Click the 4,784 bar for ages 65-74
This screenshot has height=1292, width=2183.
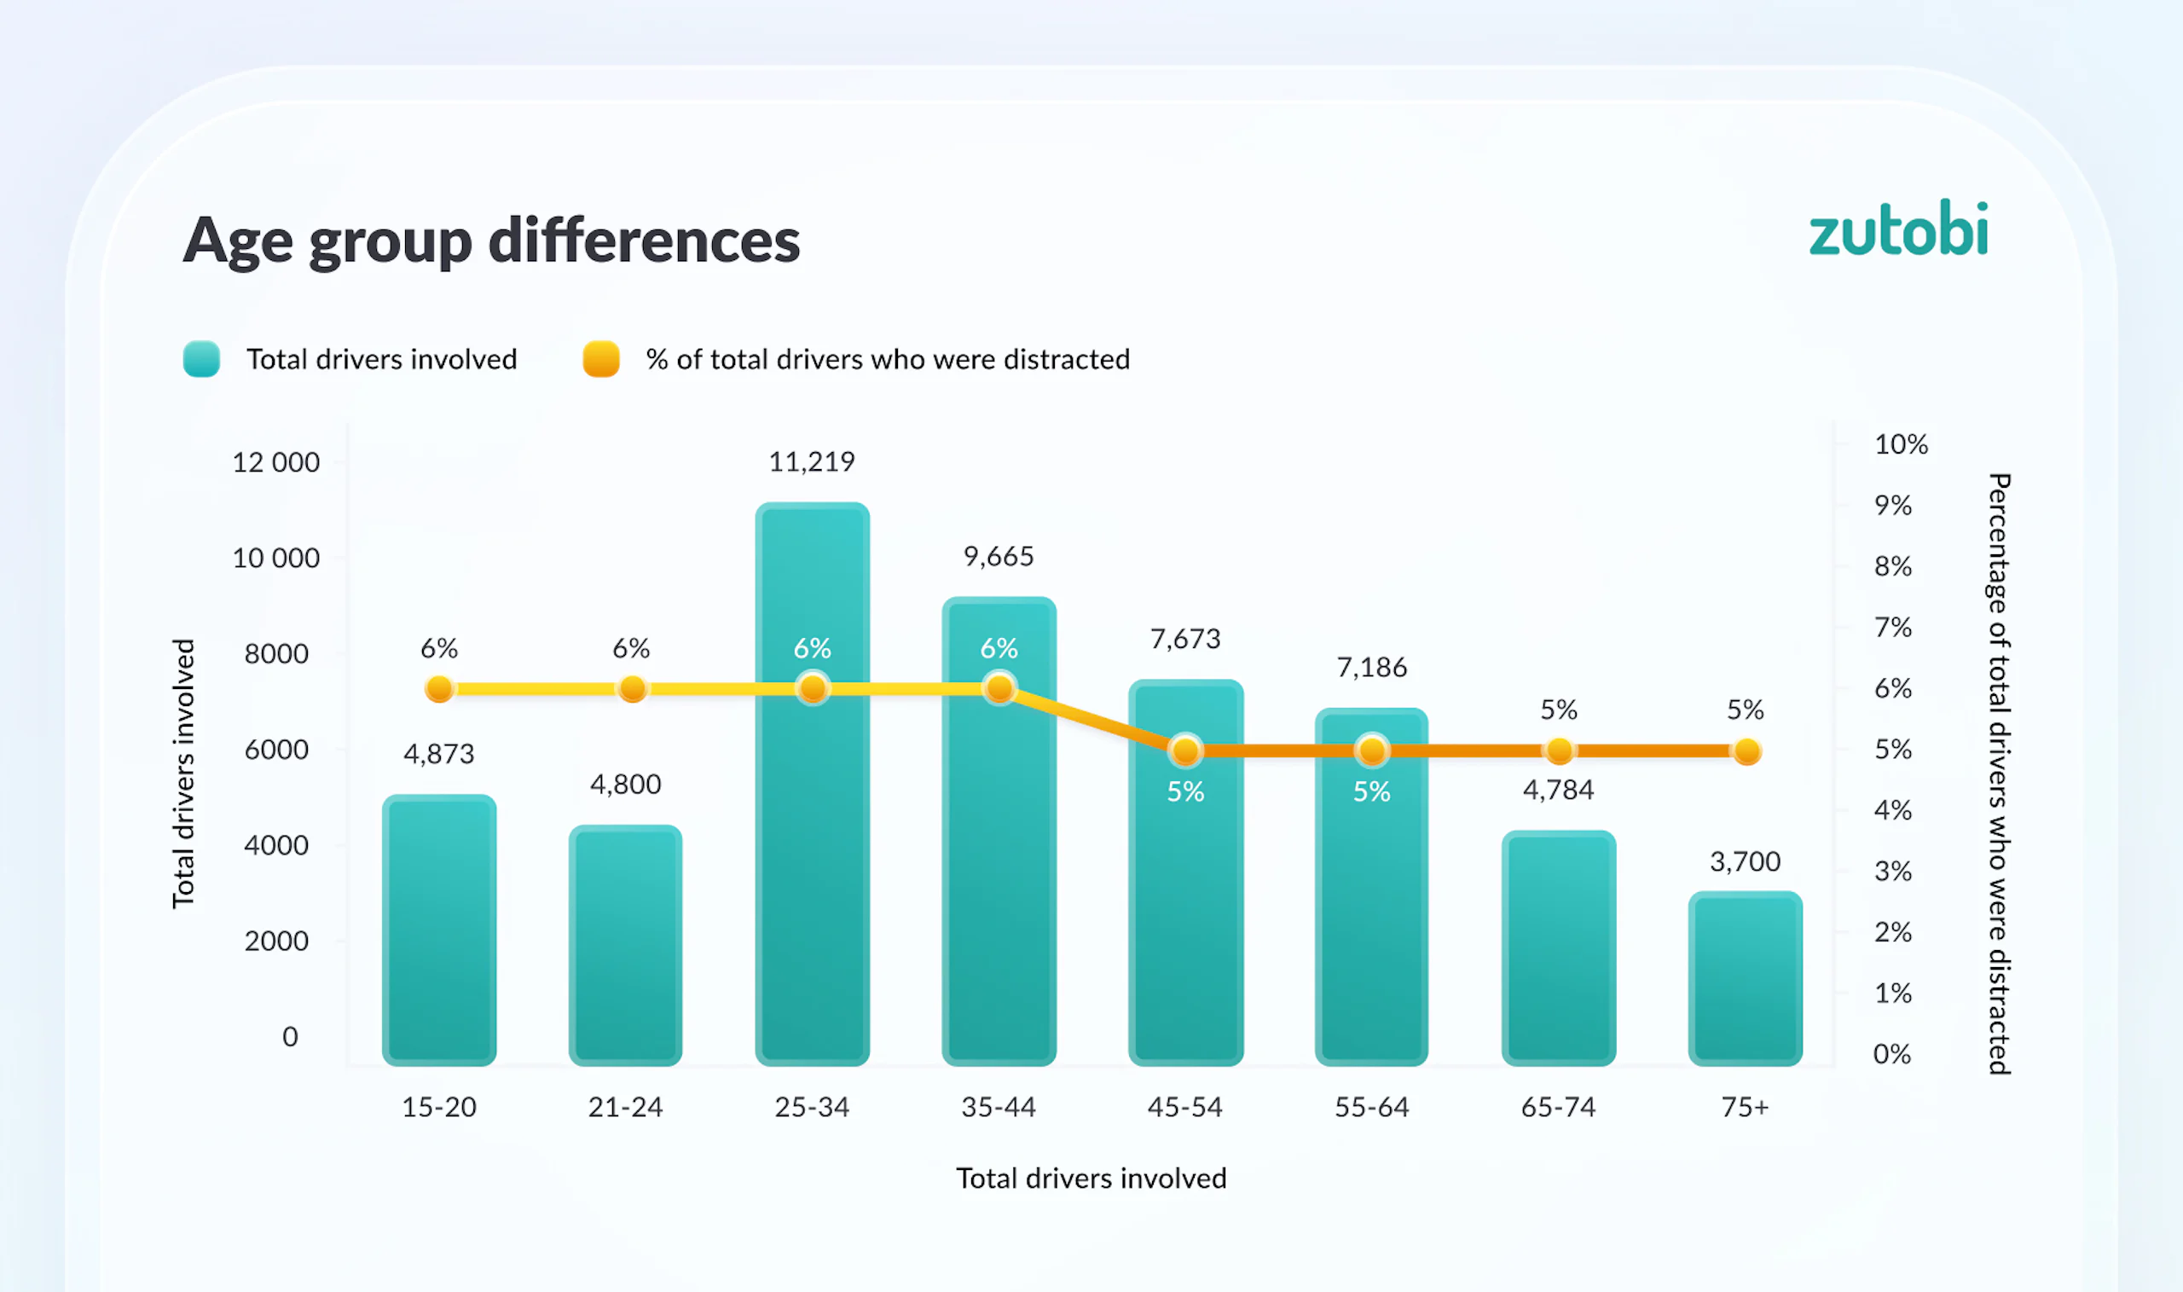(1559, 948)
